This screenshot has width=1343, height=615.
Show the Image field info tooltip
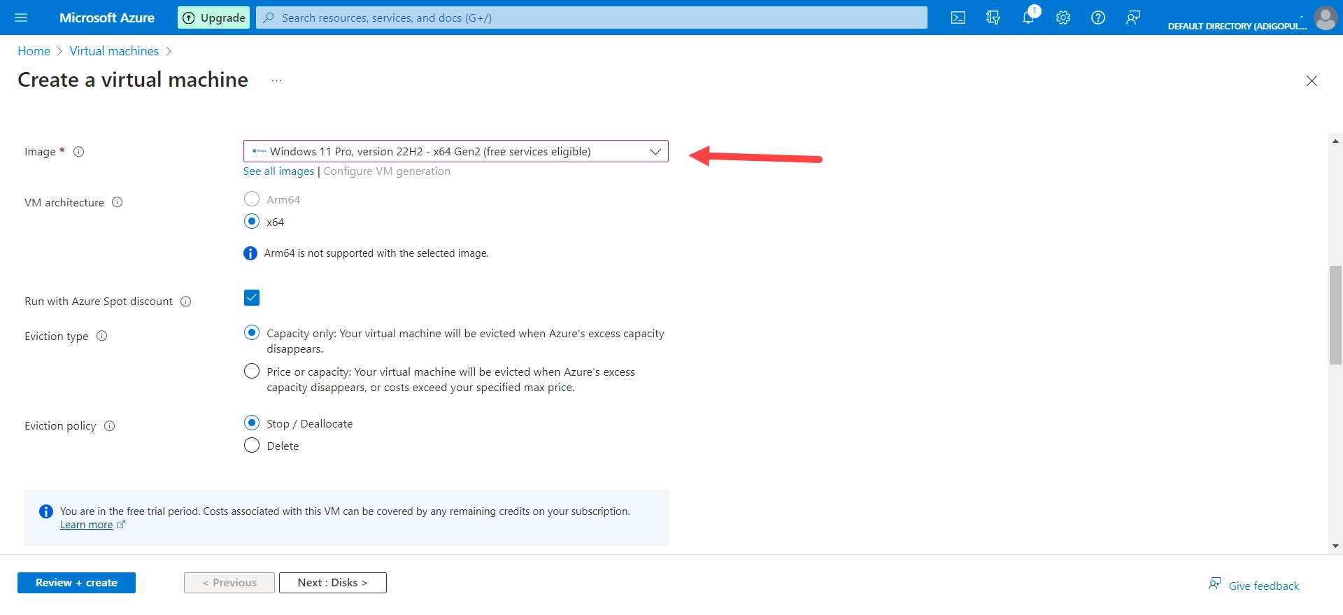coord(79,152)
